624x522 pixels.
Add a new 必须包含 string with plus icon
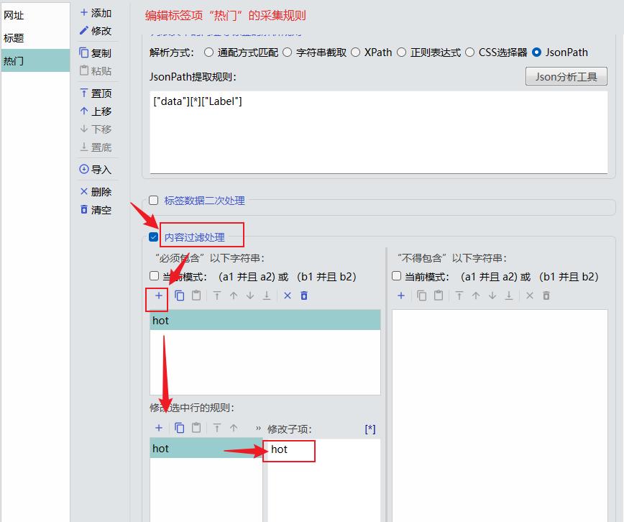tap(159, 296)
